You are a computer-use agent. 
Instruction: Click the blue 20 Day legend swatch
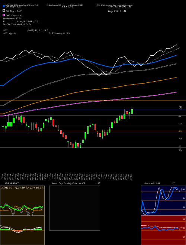point(4,6)
